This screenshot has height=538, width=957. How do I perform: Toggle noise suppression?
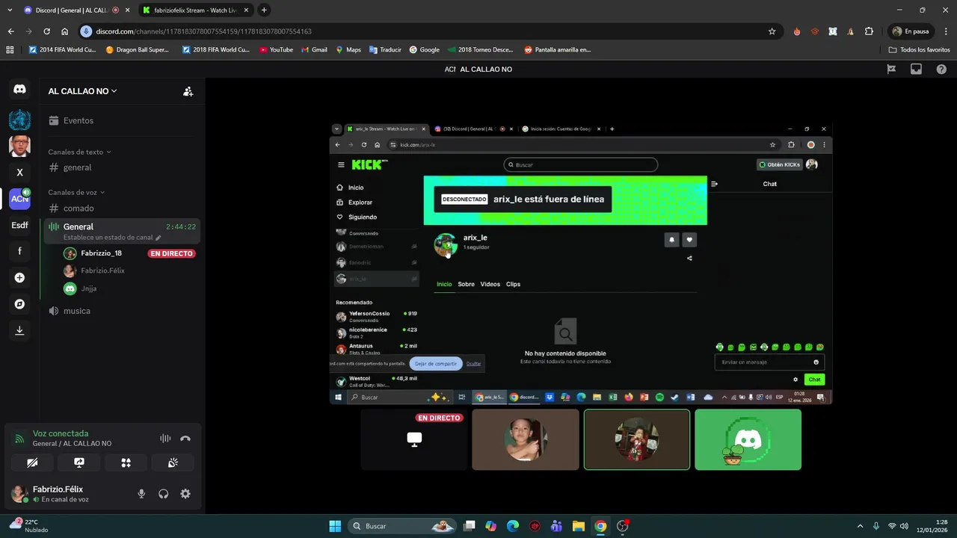point(165,439)
